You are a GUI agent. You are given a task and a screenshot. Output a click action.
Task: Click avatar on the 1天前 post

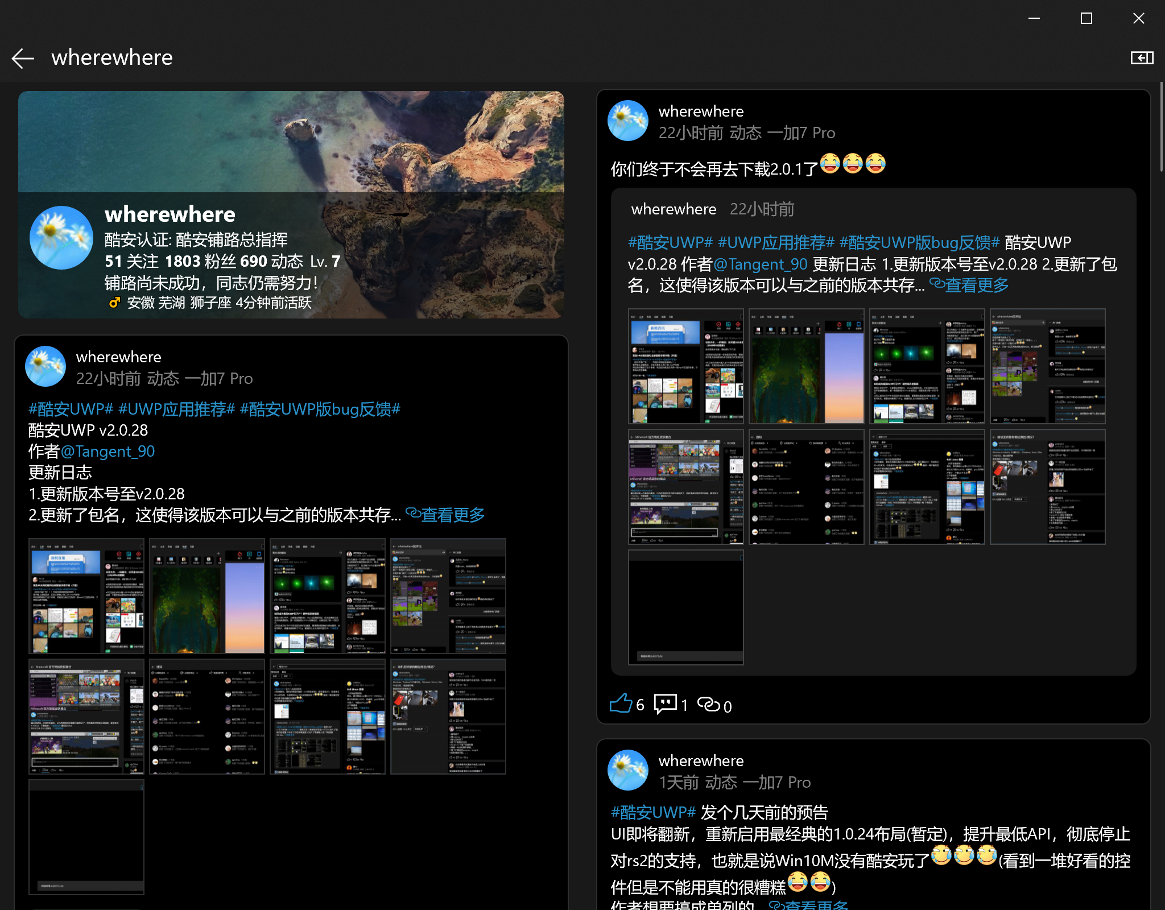628,770
